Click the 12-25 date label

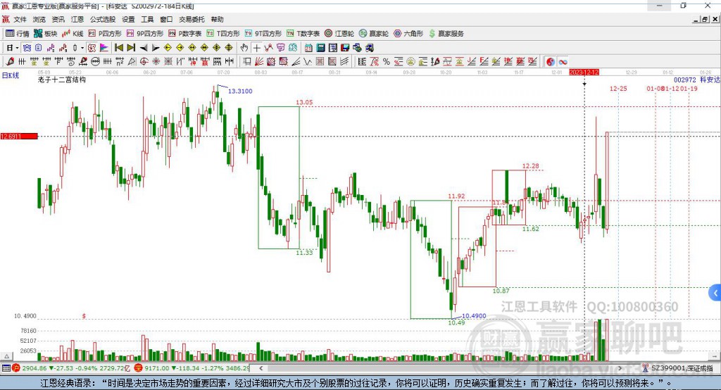(618, 88)
